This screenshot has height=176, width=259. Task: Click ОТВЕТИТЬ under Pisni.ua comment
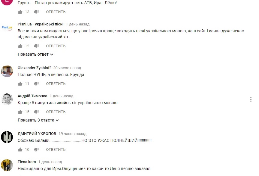coord(56,46)
